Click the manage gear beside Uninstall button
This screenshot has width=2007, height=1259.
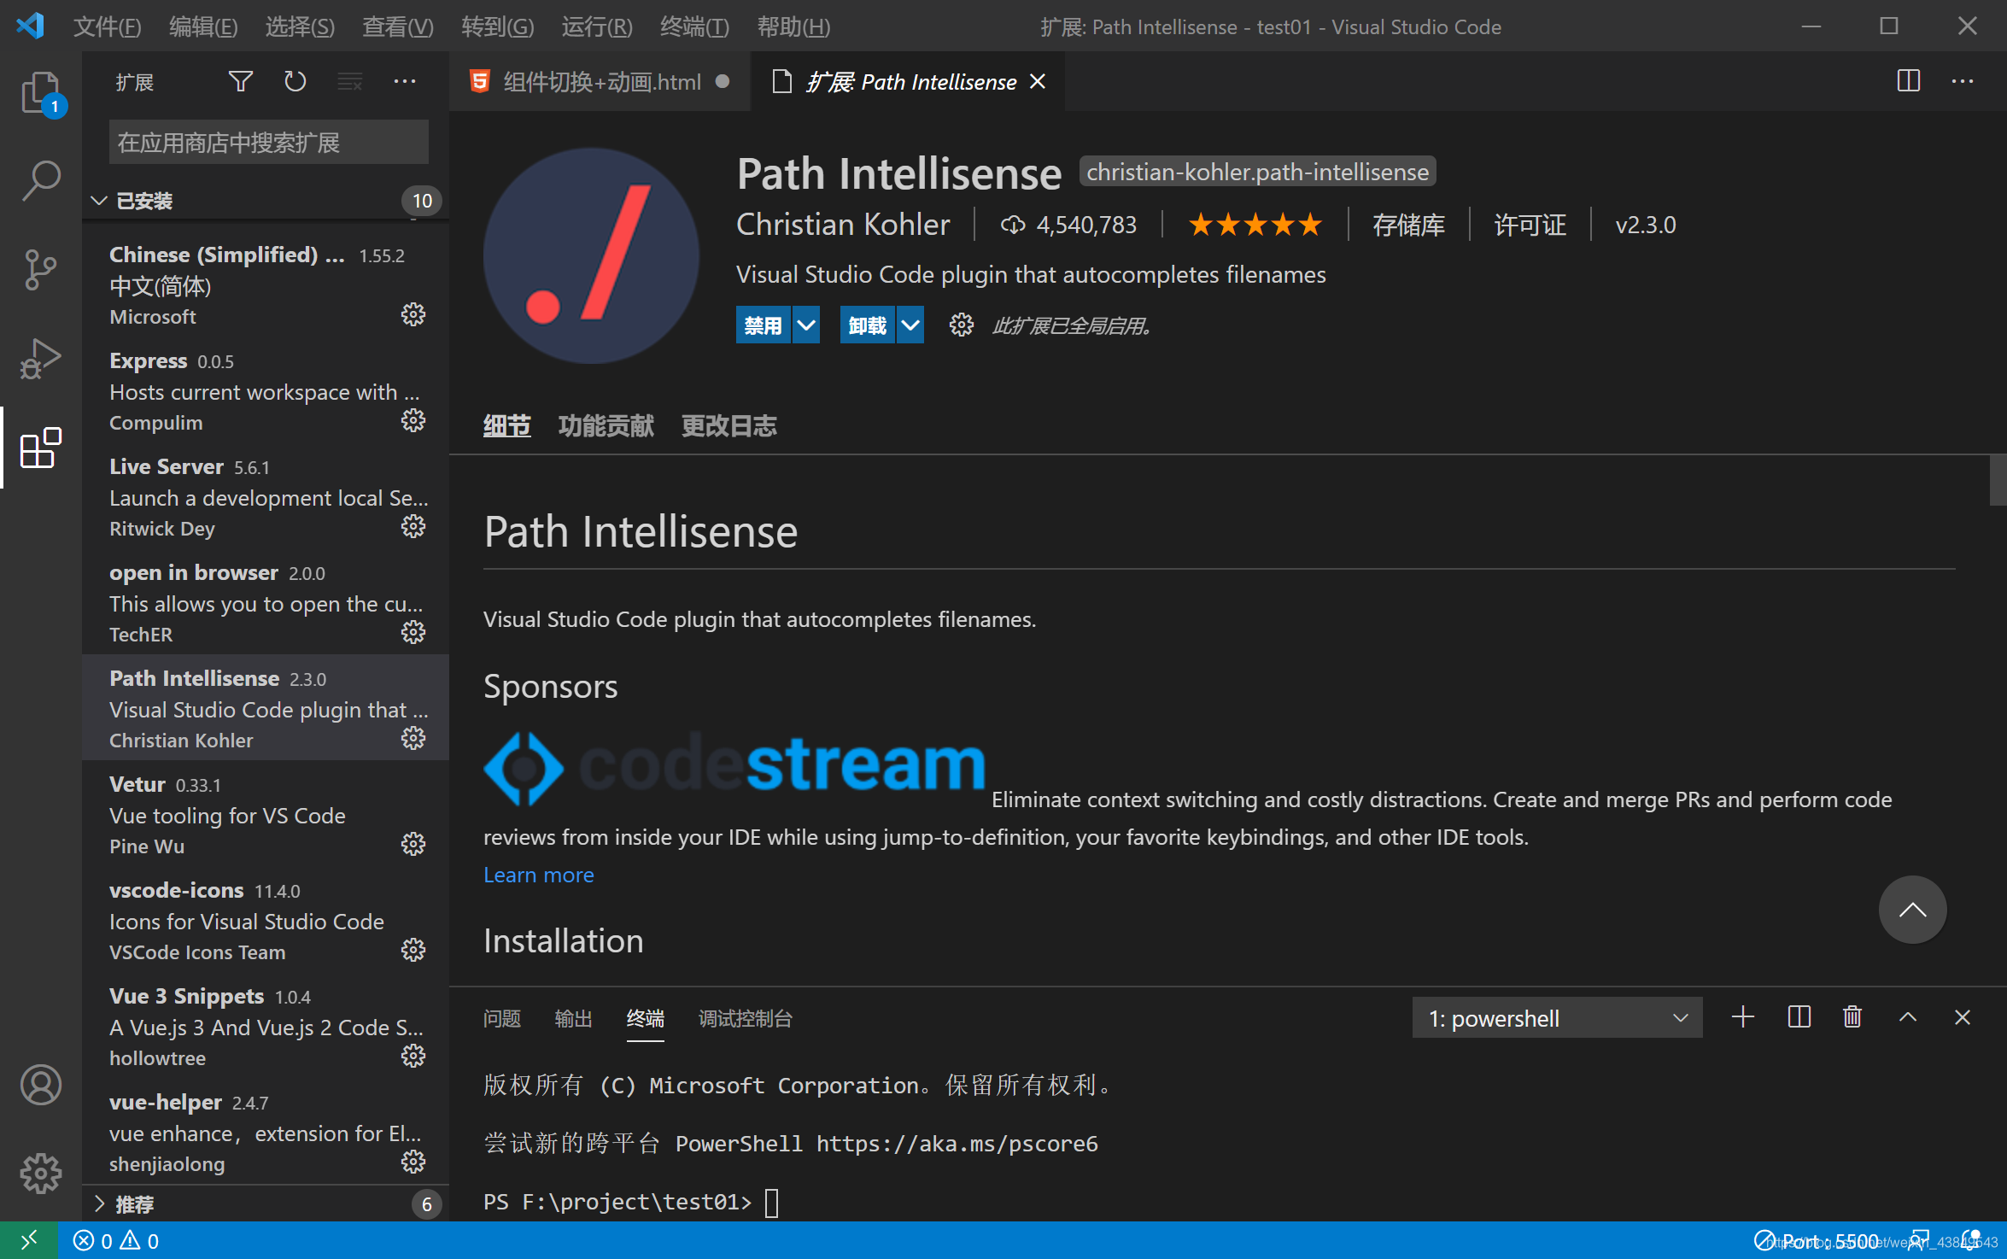pos(961,325)
